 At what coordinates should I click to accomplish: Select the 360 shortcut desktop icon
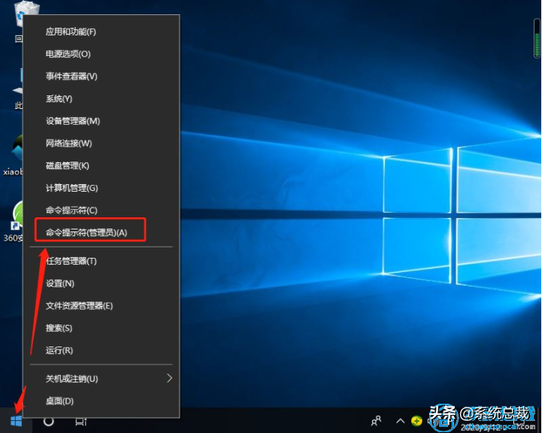17,218
